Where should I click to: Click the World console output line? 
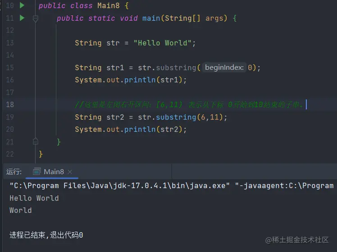pyautogui.click(x=21, y=210)
